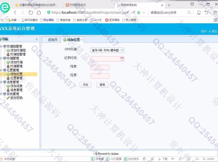Close the 信息管理系统 browser tab
Image resolution: width=218 pixels, height=162 pixels.
tap(162, 5)
